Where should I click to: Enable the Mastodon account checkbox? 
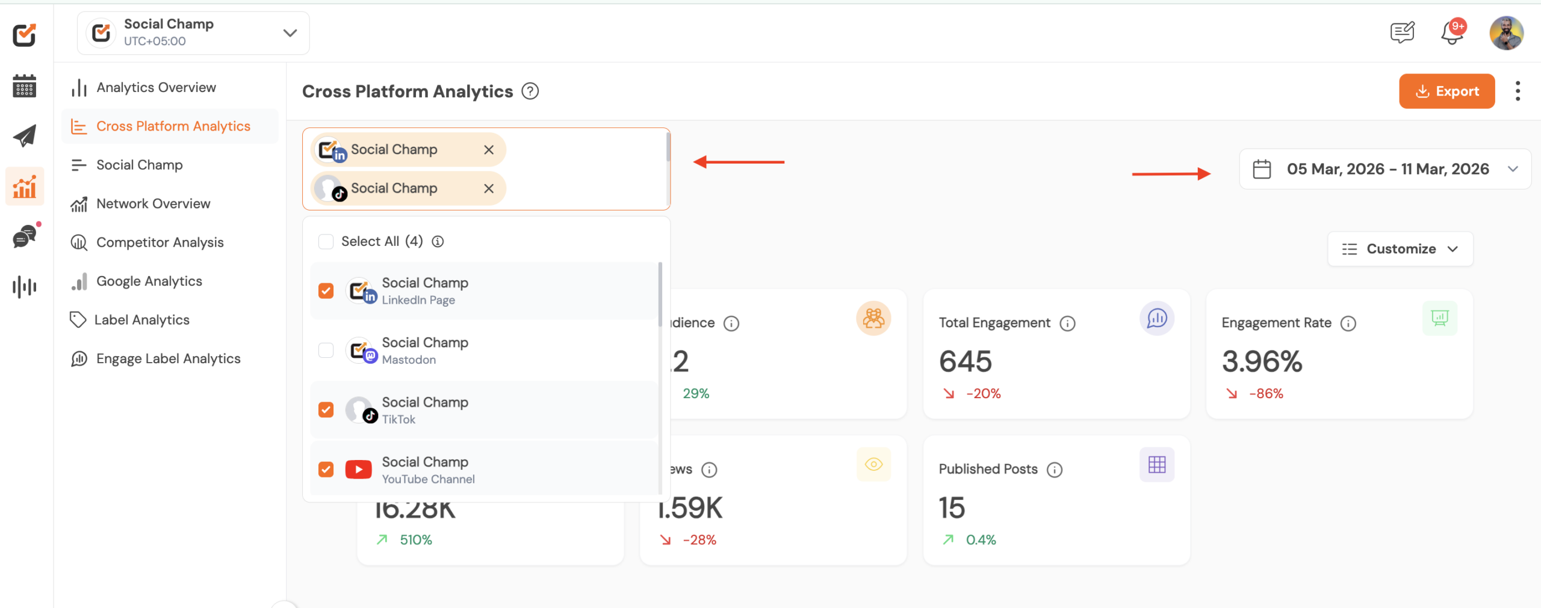(x=326, y=351)
